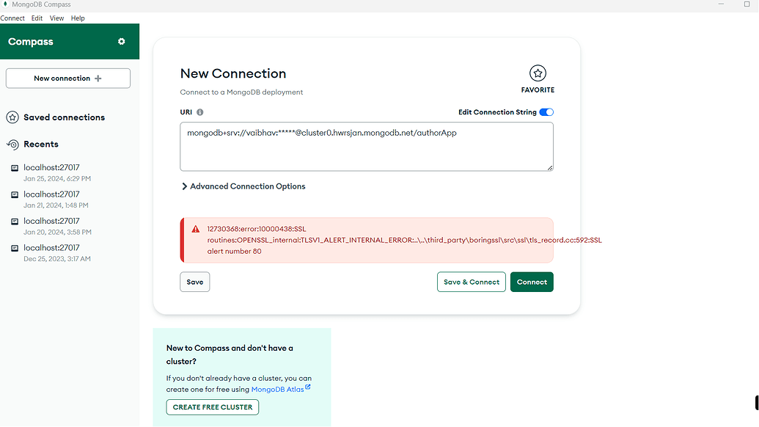Click the host icon beside localhost:27017 Jan 25 entry

pyautogui.click(x=15, y=167)
